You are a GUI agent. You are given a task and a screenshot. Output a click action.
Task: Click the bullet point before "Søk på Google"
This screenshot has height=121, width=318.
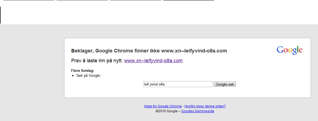[73, 76]
